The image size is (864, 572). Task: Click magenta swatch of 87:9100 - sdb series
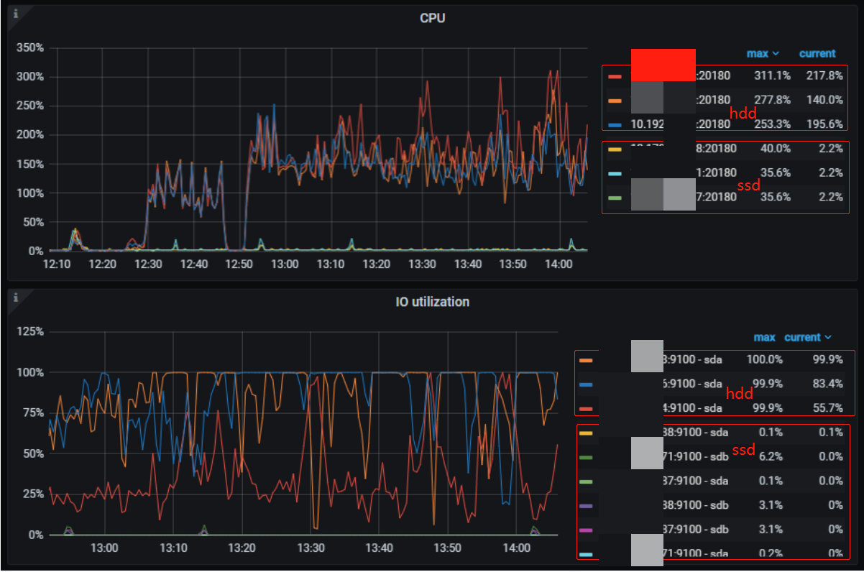586,530
